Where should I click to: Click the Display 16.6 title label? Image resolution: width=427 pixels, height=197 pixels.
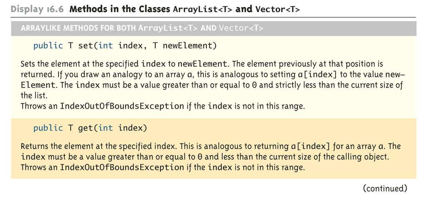37,9
